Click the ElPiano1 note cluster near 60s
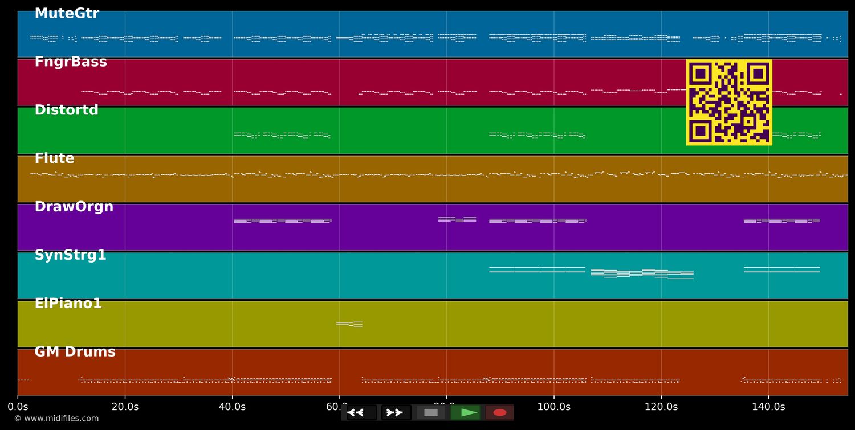 click(x=349, y=324)
